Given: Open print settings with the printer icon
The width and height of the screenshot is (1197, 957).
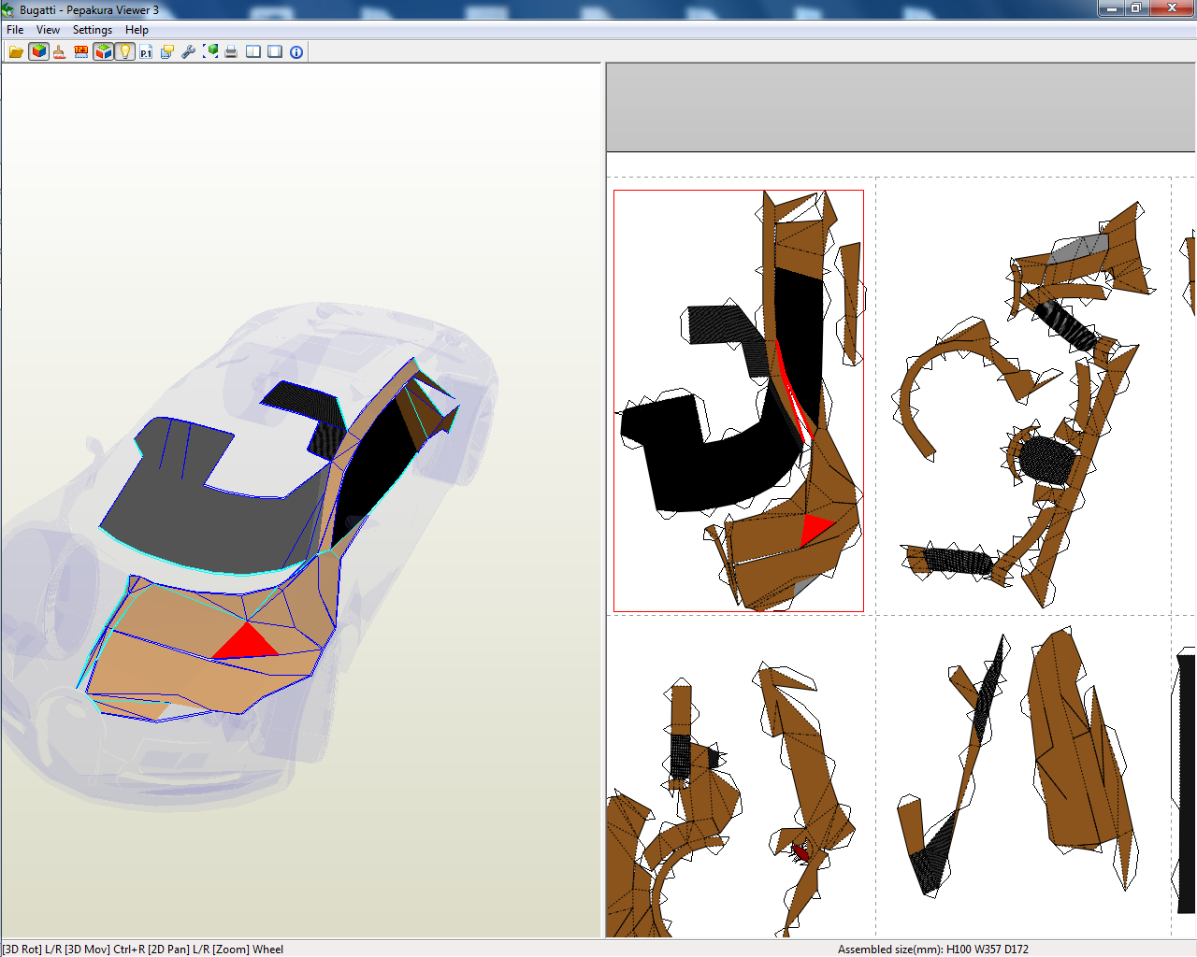Looking at the screenshot, I should click(230, 51).
